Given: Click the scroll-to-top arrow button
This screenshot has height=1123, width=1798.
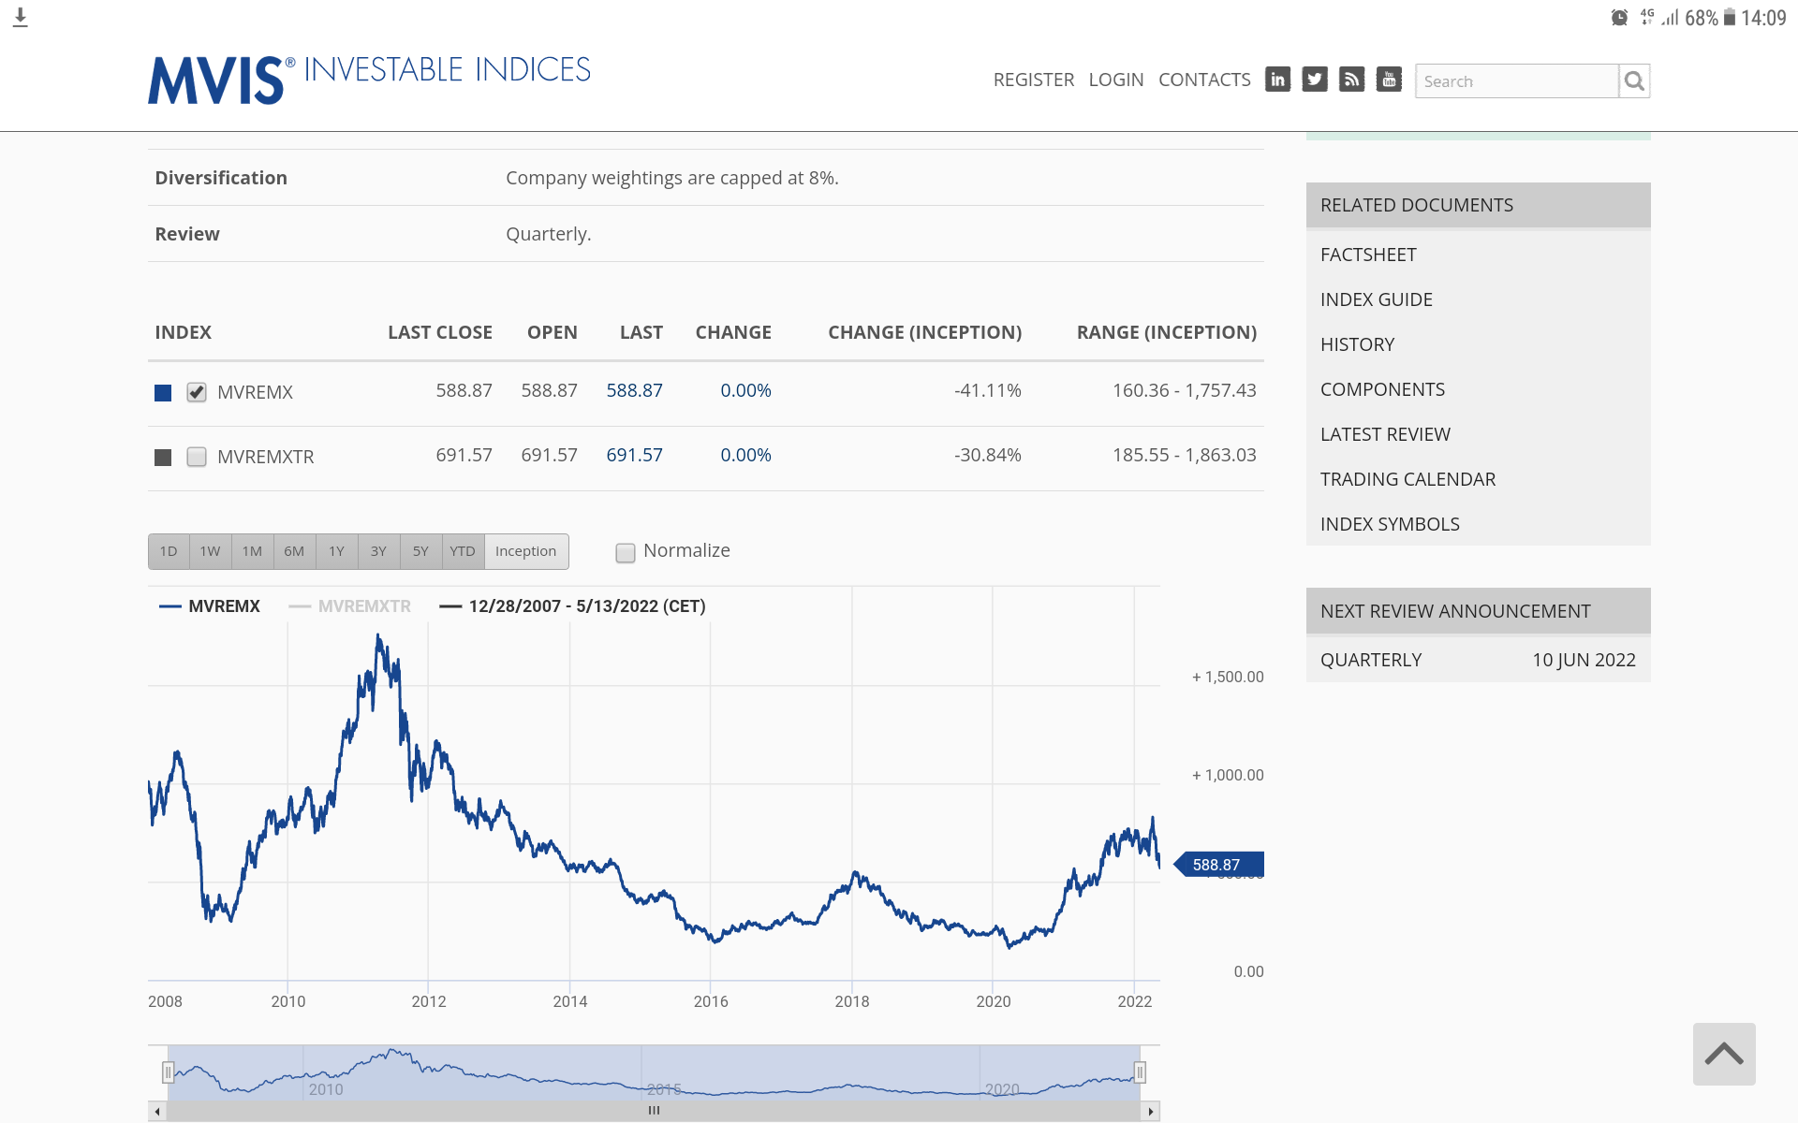Looking at the screenshot, I should tap(1724, 1054).
